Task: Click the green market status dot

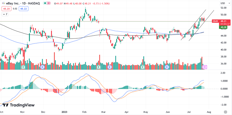Action: click(45, 3)
